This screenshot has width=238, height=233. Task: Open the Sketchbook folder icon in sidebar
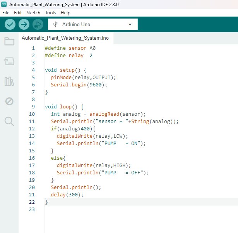pos(9,41)
